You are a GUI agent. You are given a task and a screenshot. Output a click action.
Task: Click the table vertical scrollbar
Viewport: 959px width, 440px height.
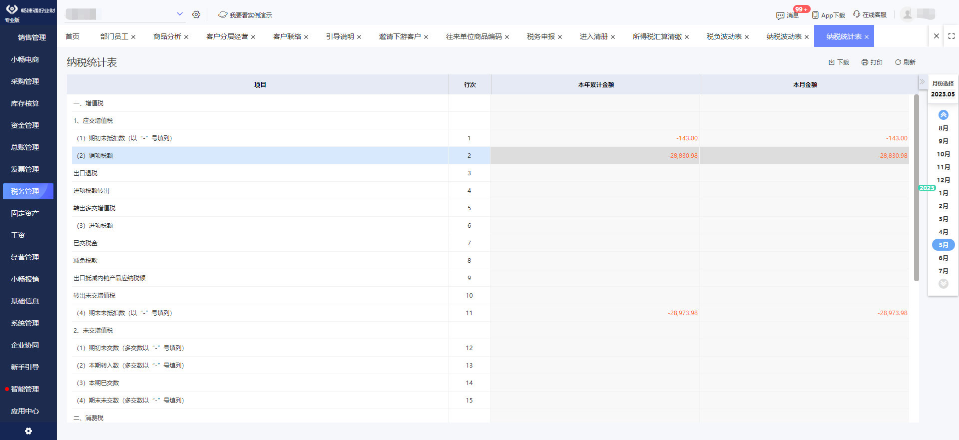pyautogui.click(x=917, y=188)
